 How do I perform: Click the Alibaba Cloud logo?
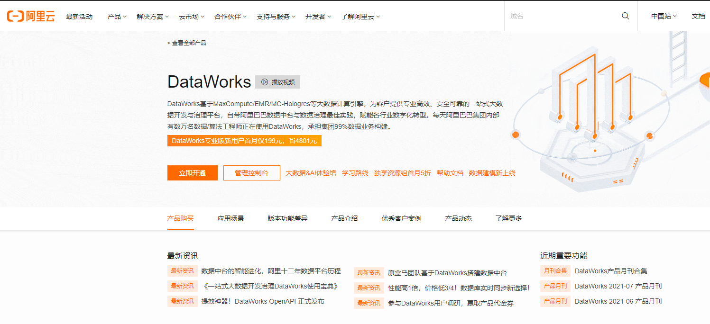(31, 16)
